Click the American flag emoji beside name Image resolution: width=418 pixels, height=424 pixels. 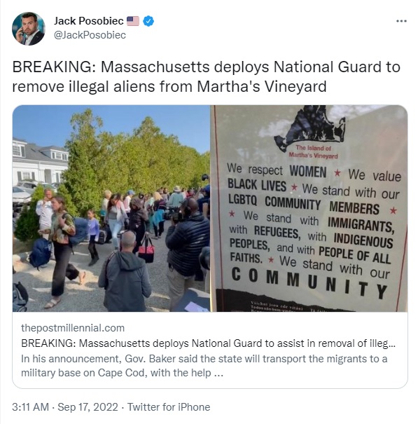tap(133, 21)
